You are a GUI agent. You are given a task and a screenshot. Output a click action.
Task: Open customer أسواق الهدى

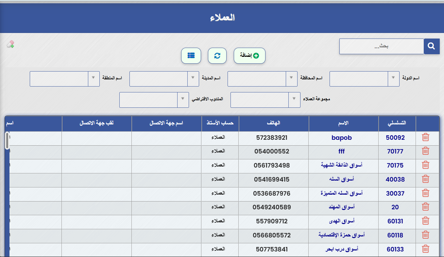341,221
